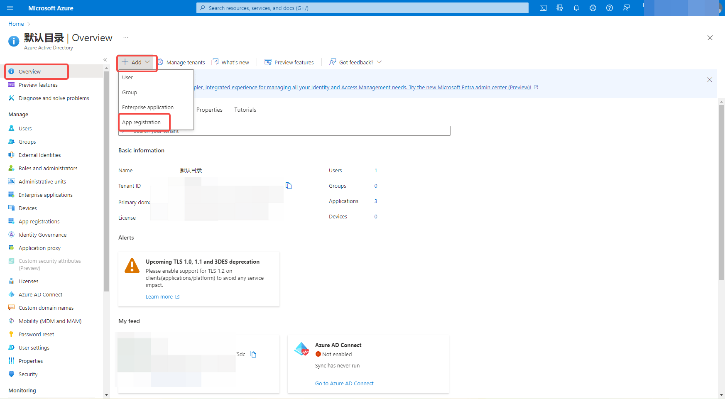Open portal settings gear
This screenshot has width=725, height=399.
(x=593, y=7)
